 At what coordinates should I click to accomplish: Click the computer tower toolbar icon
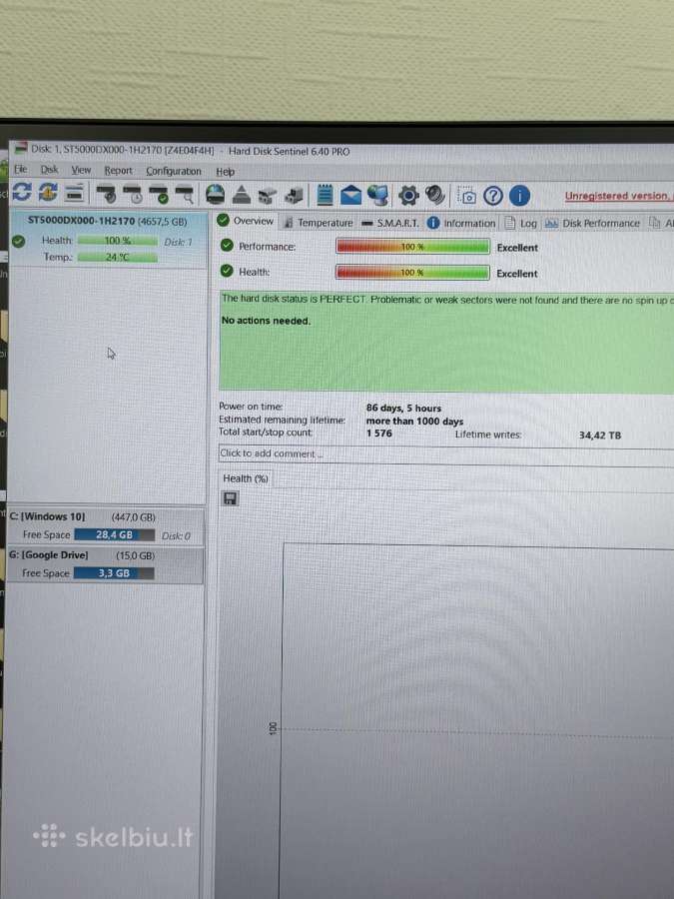294,196
